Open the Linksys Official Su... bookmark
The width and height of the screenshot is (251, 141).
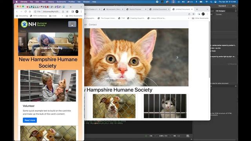click(156, 18)
